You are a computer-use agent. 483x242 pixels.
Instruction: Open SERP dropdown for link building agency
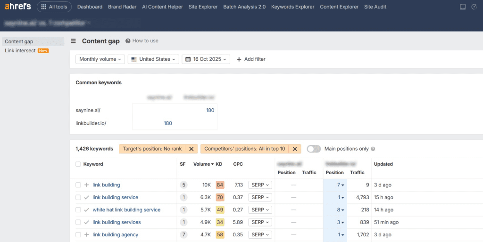tap(260, 234)
